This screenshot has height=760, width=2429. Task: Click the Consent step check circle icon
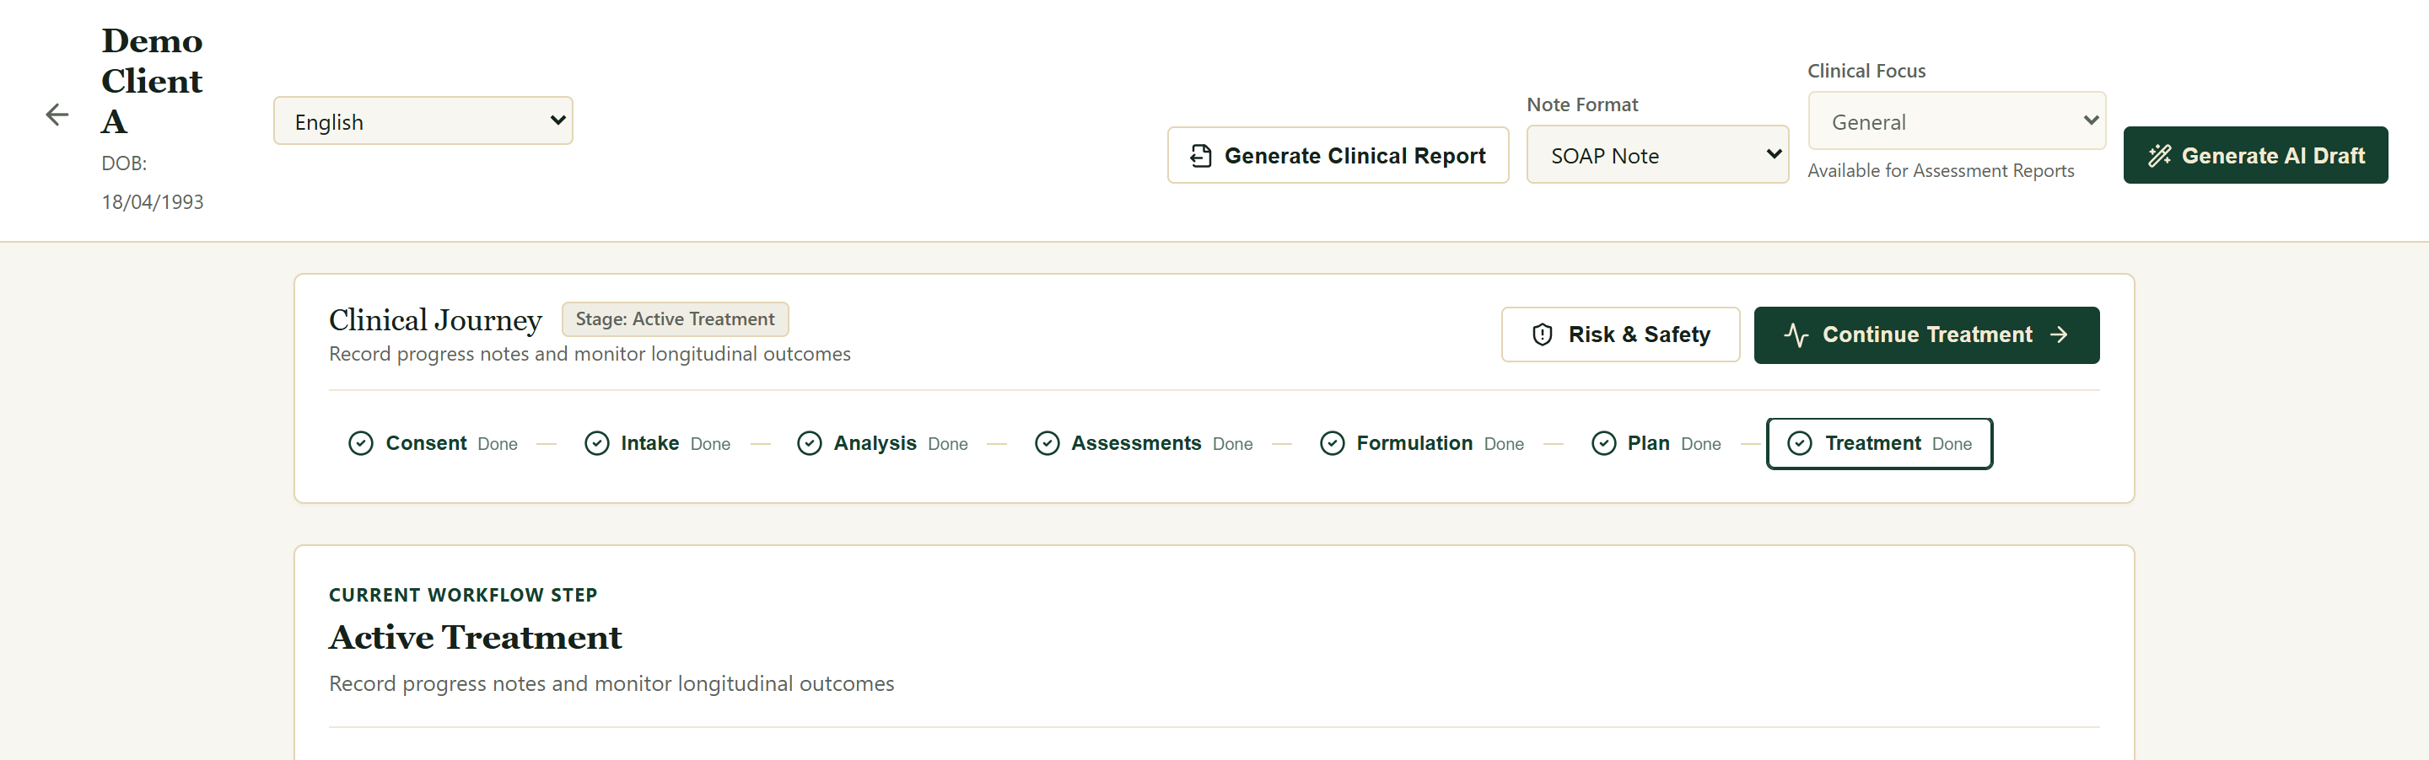[361, 443]
